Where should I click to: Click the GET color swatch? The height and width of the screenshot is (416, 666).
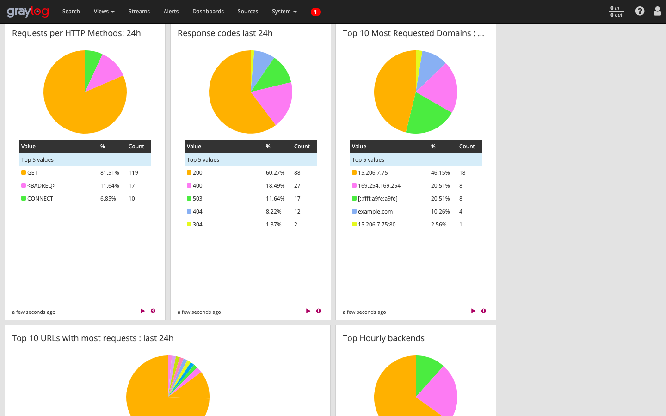click(x=24, y=172)
